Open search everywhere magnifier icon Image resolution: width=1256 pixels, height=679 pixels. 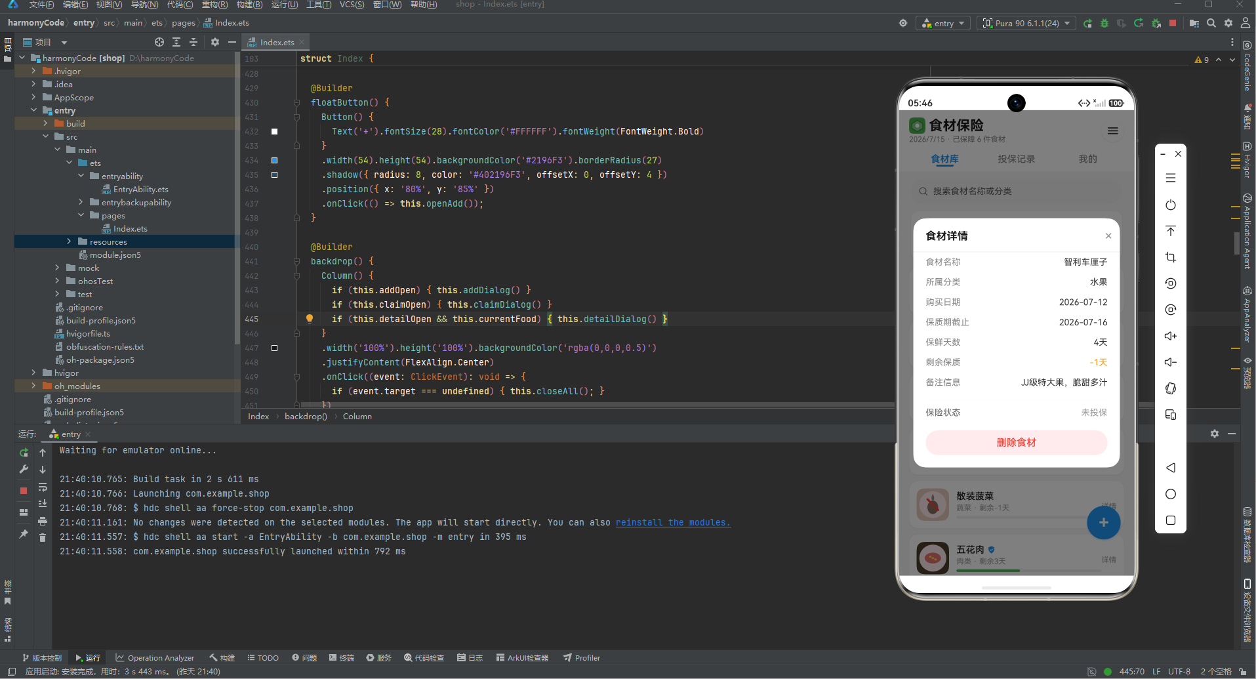[x=1211, y=23]
